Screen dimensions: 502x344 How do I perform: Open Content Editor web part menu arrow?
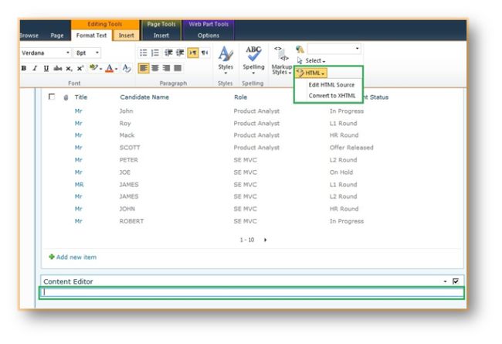(445, 281)
